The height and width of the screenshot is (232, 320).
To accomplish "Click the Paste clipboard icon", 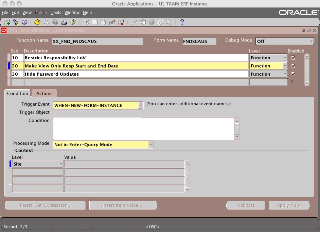I will 103,22.
